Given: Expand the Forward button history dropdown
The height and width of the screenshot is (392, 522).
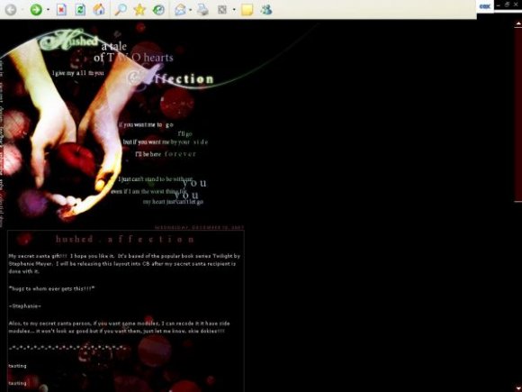Looking at the screenshot, I should click(x=48, y=10).
